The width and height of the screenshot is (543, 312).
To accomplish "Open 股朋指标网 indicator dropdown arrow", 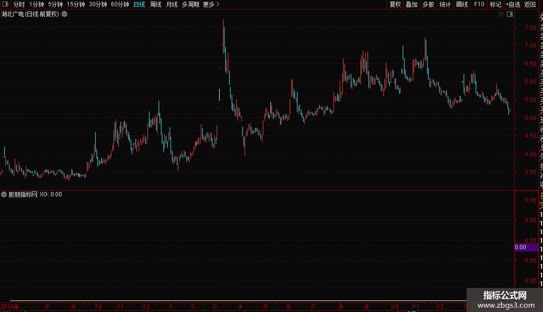I will click(x=4, y=194).
